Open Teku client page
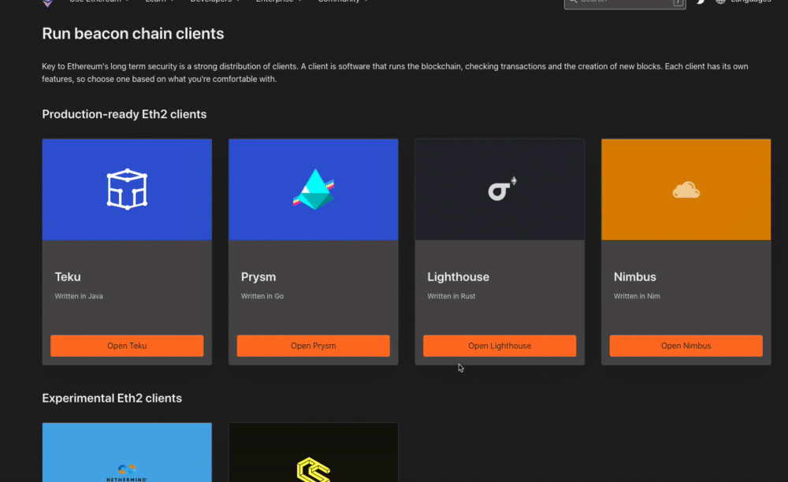 127,346
